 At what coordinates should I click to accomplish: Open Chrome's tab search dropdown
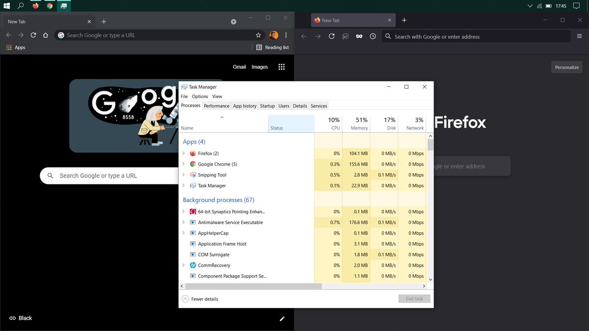[234, 22]
